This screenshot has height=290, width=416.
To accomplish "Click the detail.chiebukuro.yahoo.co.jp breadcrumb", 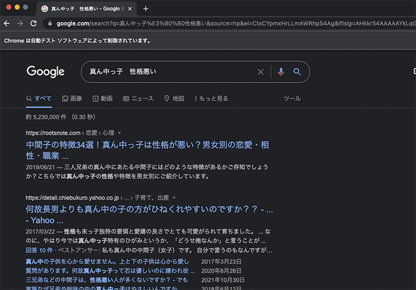I will pos(72,198).
